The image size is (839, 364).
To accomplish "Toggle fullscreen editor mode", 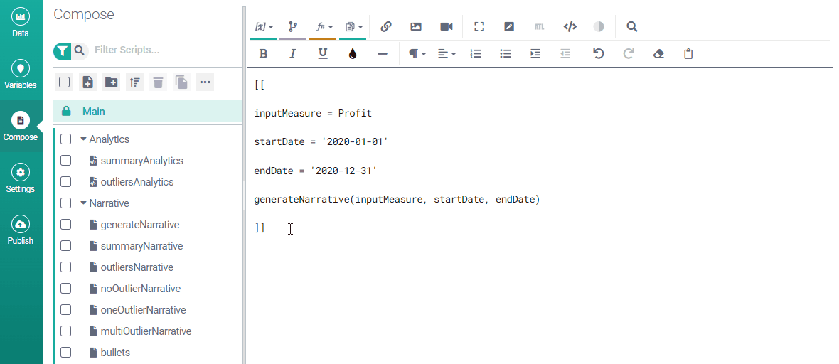I will pos(479,27).
